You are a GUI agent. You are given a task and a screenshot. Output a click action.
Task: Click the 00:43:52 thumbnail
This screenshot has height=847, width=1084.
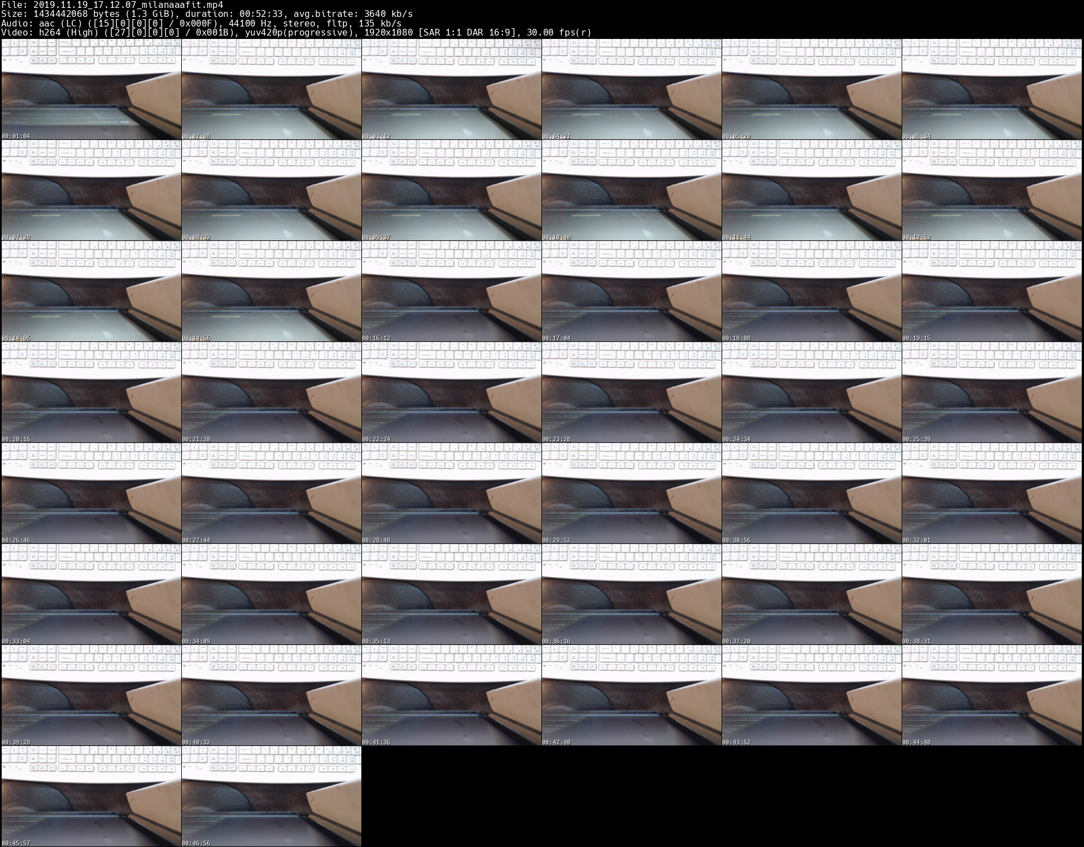pos(811,695)
